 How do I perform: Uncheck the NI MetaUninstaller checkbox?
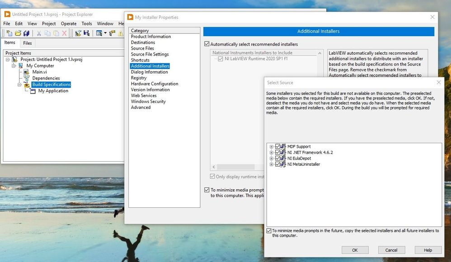pos(277,164)
